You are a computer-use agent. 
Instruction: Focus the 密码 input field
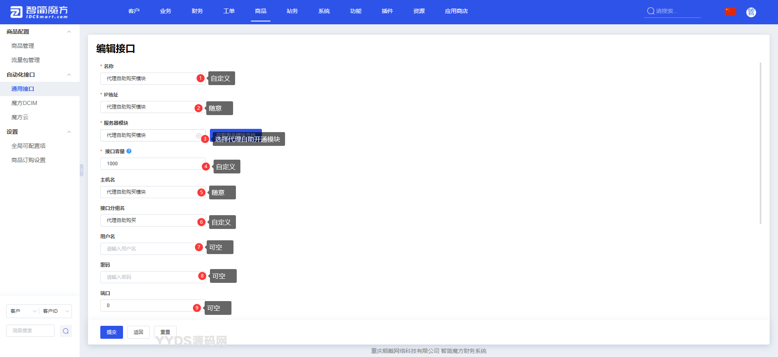coord(153,277)
